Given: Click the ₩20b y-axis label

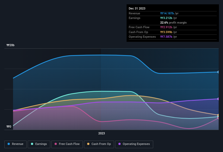Looking at the screenshot, I should [10, 45].
